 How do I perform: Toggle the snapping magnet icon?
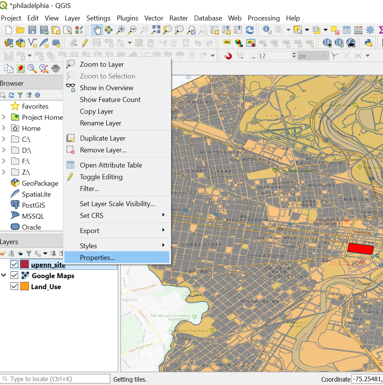228,56
